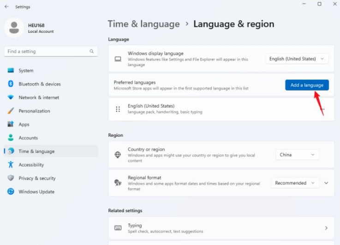Open the Typing related settings
The width and height of the screenshot is (340, 245).
click(x=221, y=228)
